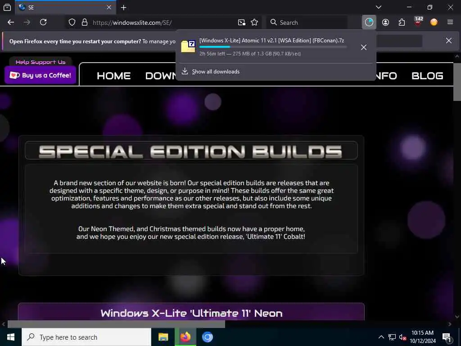
Task: Click the Atomic 11 download file name
Action: (x=271, y=40)
